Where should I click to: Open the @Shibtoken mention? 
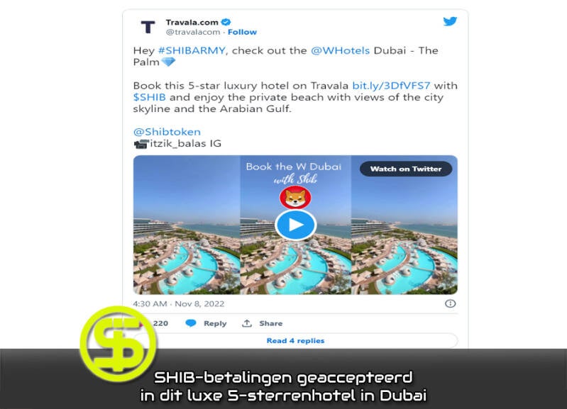coord(167,132)
